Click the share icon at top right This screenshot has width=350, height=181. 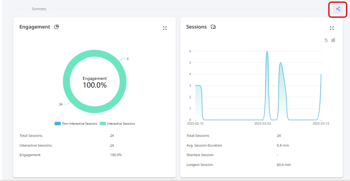[338, 9]
